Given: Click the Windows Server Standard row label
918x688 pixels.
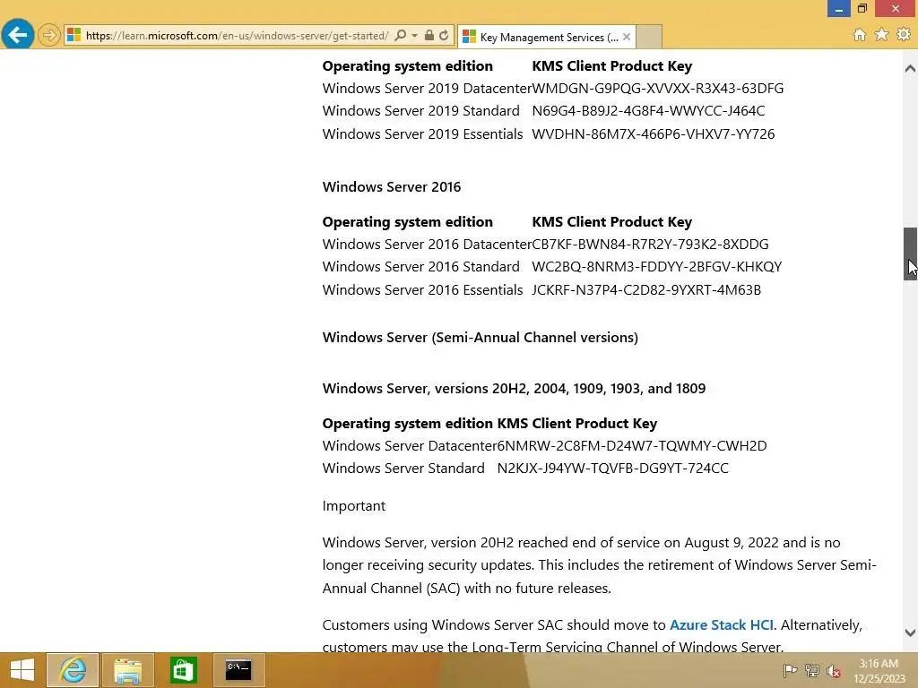Looking at the screenshot, I should (x=403, y=468).
